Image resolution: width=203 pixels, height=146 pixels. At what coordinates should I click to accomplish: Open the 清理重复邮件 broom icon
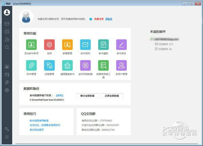coord(67,65)
